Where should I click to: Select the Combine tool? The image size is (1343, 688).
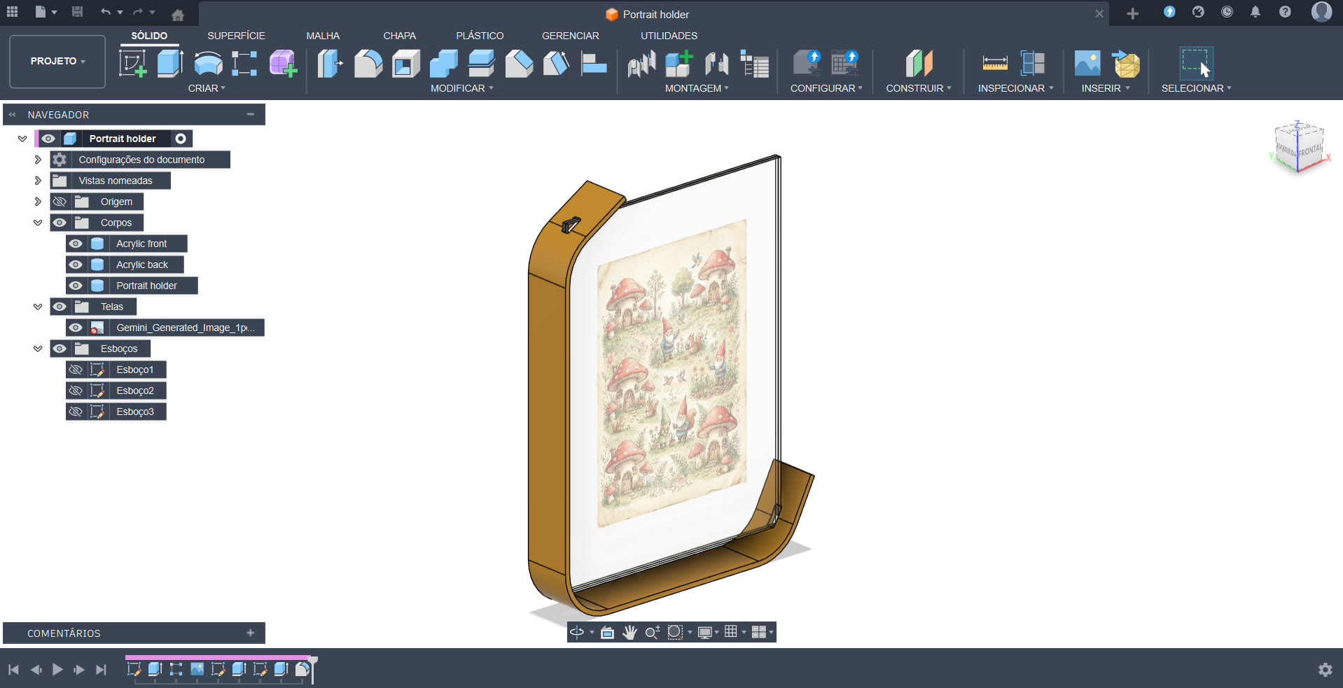pyautogui.click(x=443, y=64)
